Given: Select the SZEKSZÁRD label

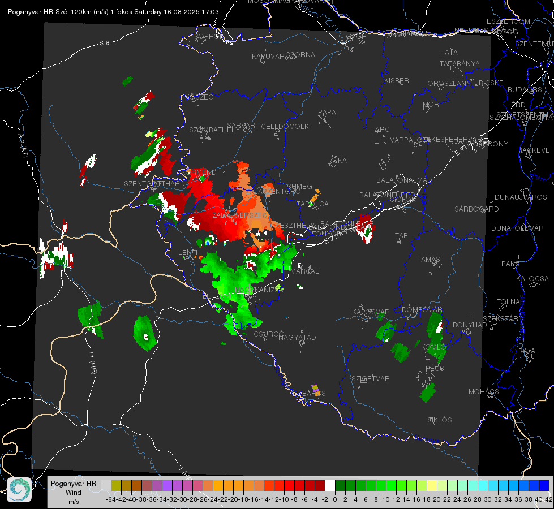Looking at the screenshot, I should pyautogui.click(x=503, y=319).
